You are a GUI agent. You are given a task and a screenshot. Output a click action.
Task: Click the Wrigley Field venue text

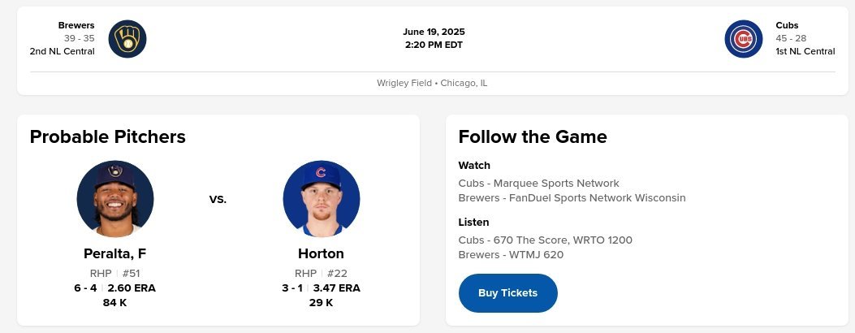click(432, 83)
